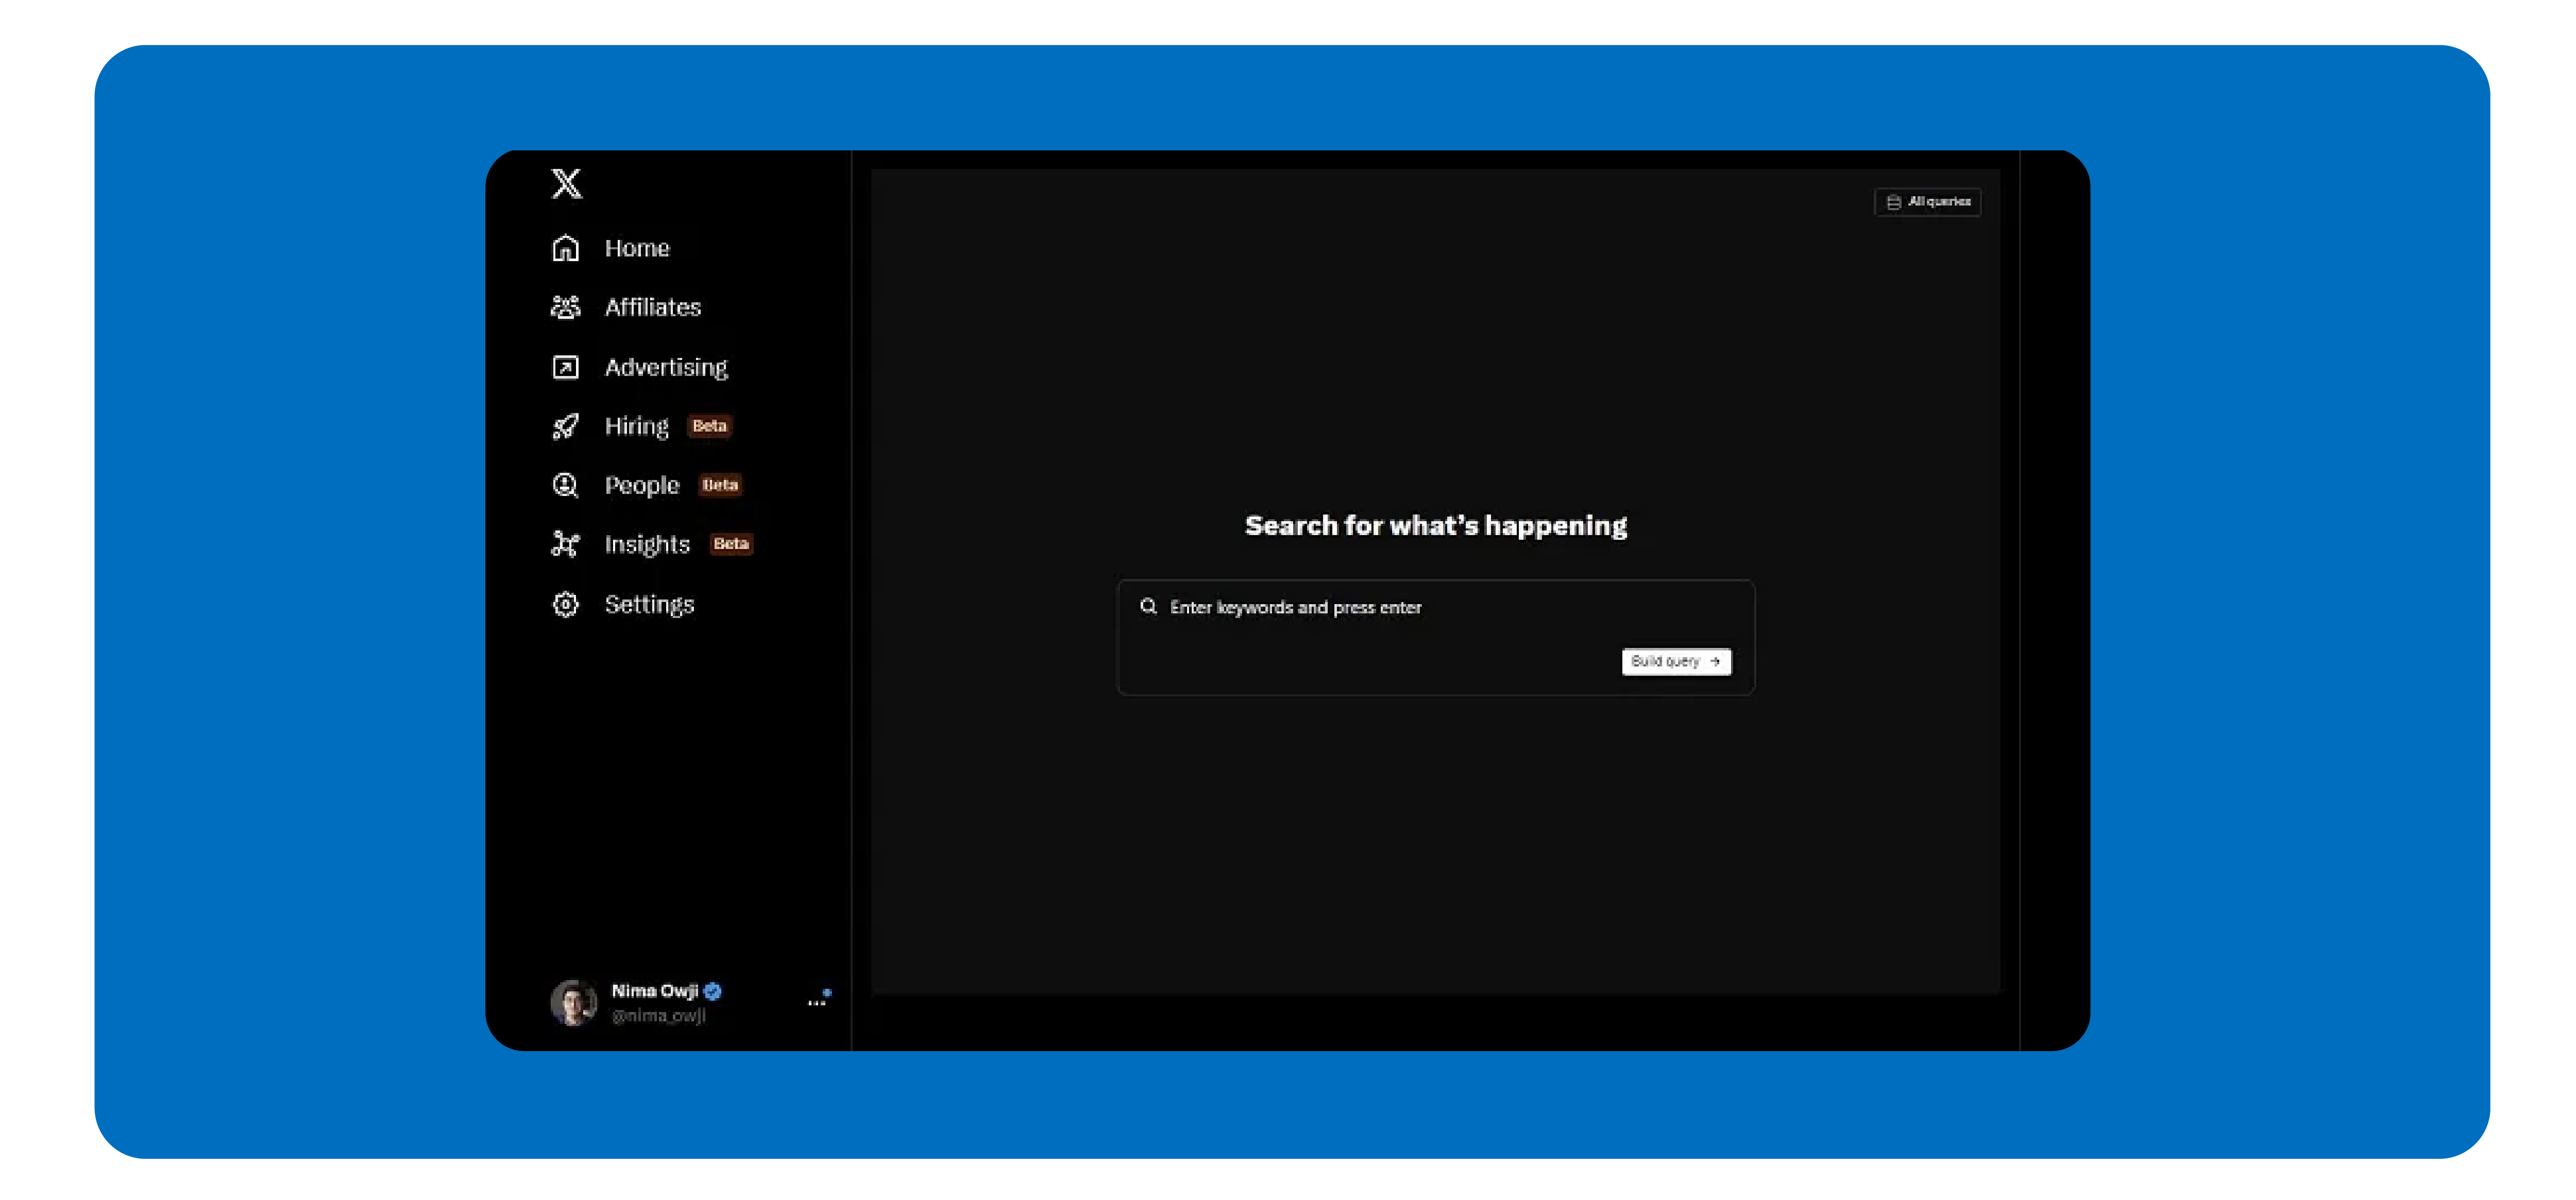
Task: Click the 'Search for what's happening' heading
Action: point(1436,525)
